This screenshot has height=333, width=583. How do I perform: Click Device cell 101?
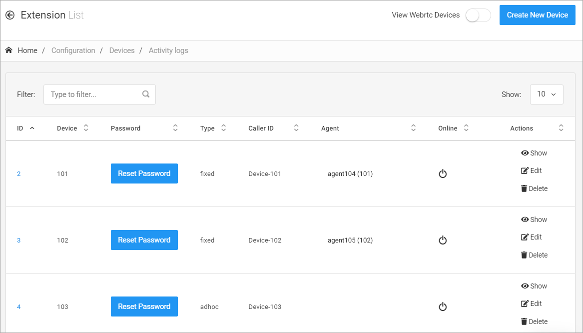[x=62, y=174]
